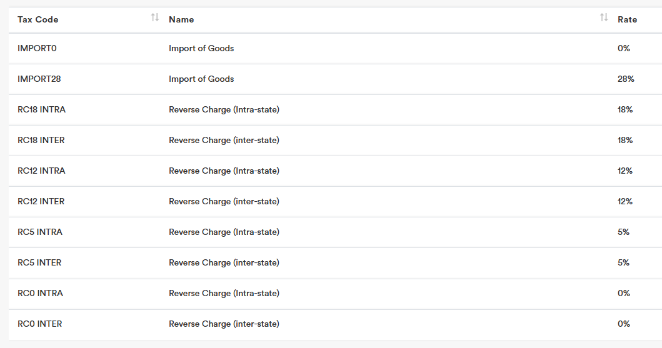
Task: Pick the RC5 INTER tax code
Action: (x=39, y=262)
